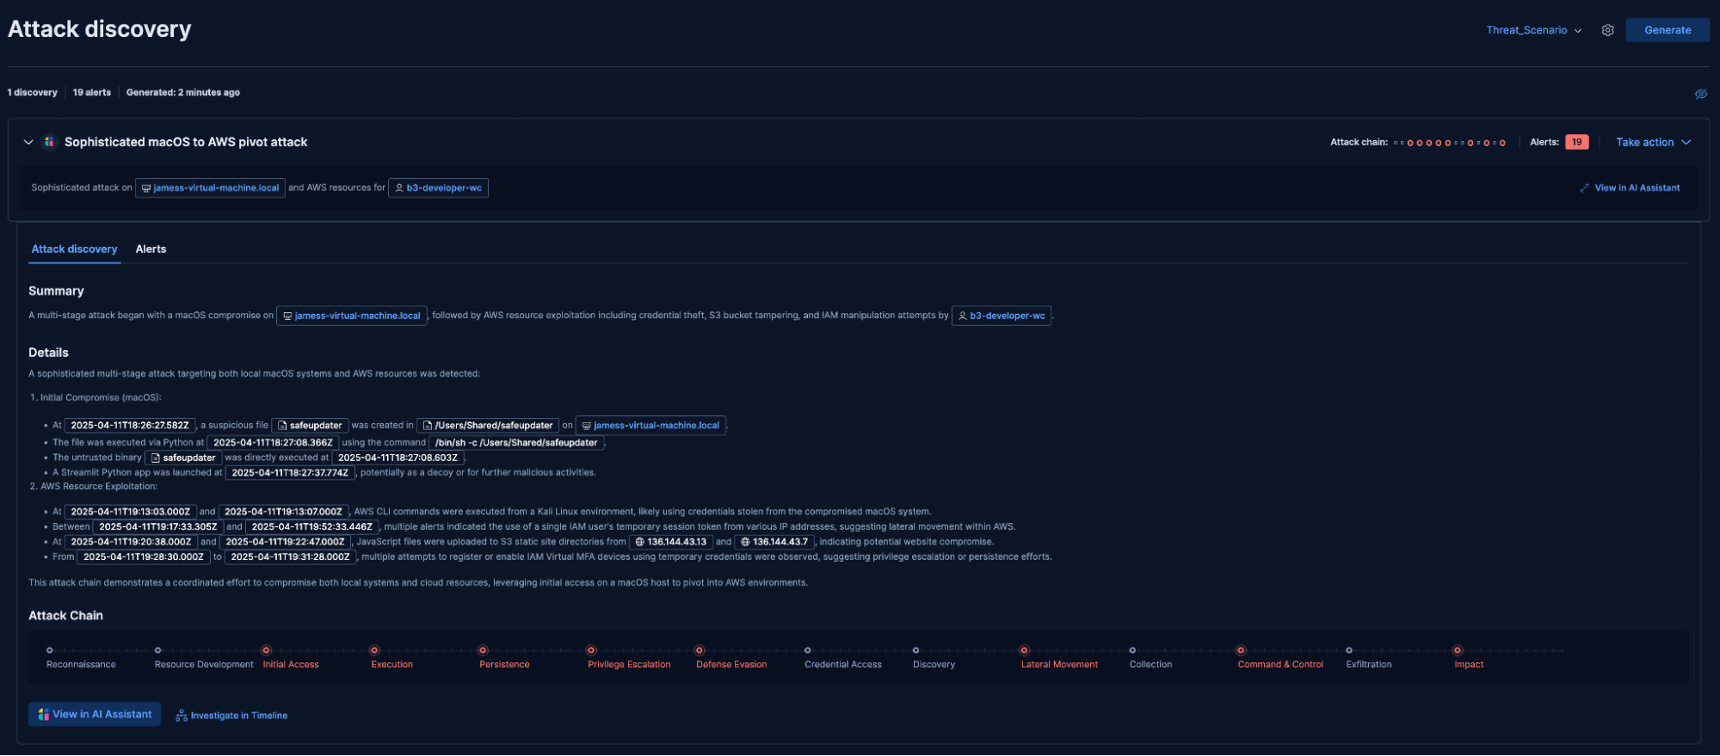Click the 19 alerts count badge
Image resolution: width=1720 pixels, height=756 pixels.
click(x=1576, y=142)
